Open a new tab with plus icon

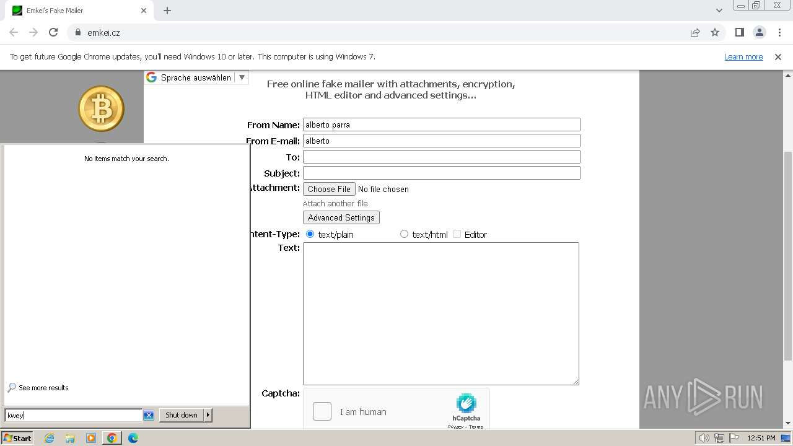(167, 11)
